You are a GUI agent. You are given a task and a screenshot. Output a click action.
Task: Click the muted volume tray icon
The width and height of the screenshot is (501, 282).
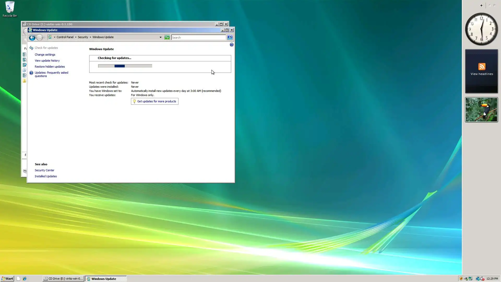(482, 279)
